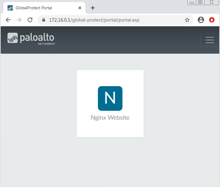Open the hamburger navigation menu
Image resolution: width=220 pixels, height=187 pixels.
pos(210,40)
